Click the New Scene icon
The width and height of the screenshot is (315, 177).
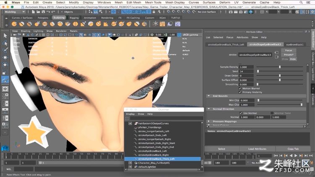(x=33, y=12)
